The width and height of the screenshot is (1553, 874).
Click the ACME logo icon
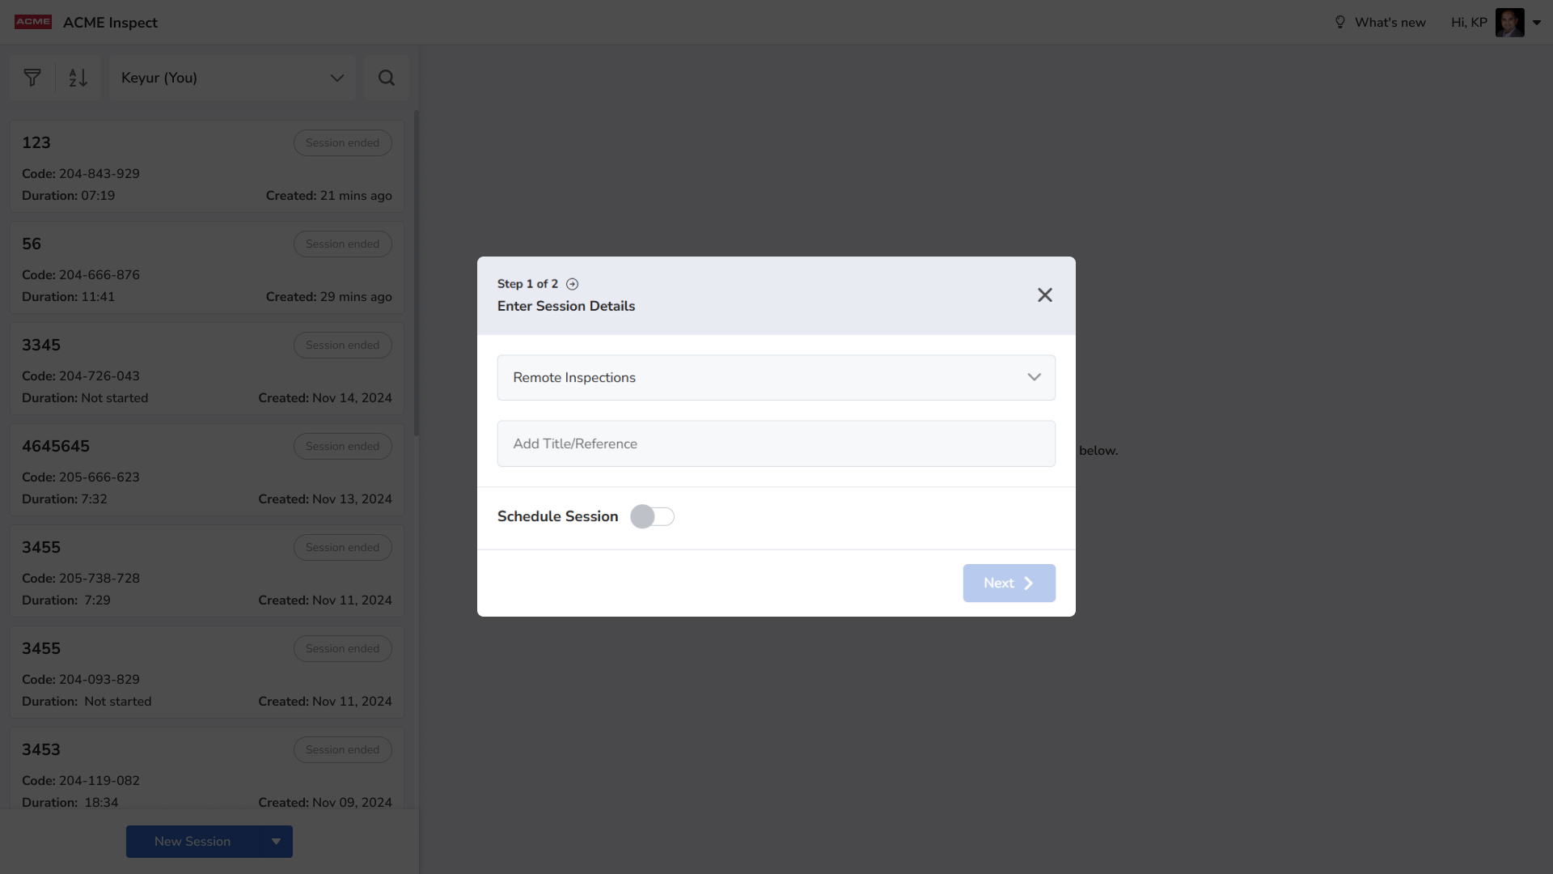[33, 22]
